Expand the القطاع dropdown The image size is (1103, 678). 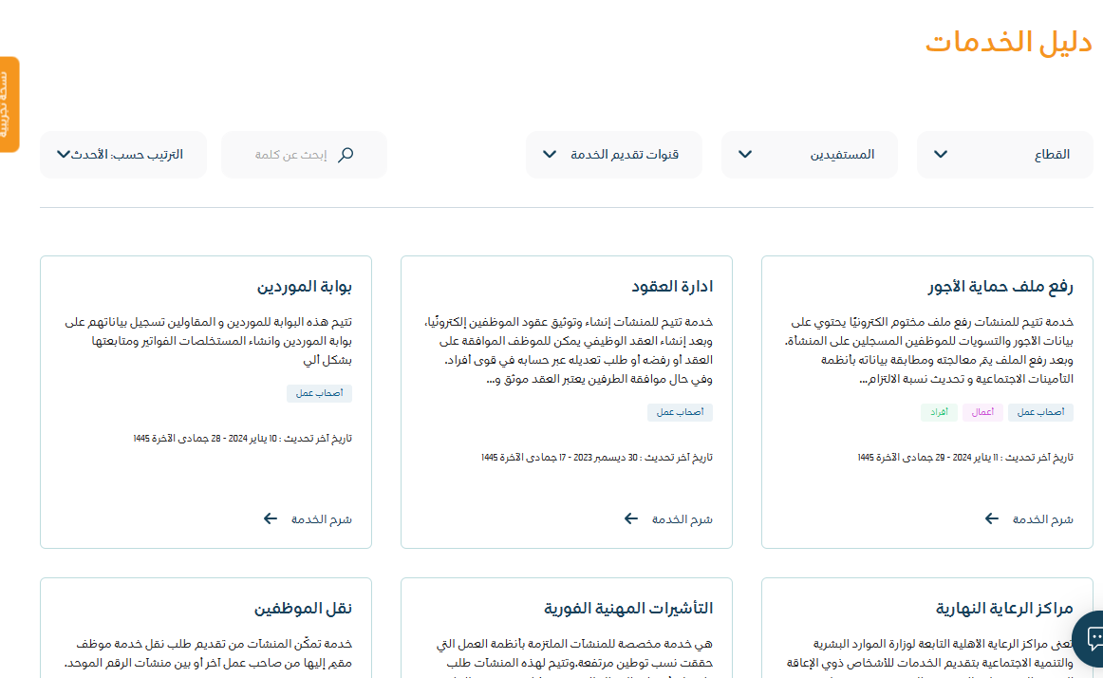[1005, 155]
